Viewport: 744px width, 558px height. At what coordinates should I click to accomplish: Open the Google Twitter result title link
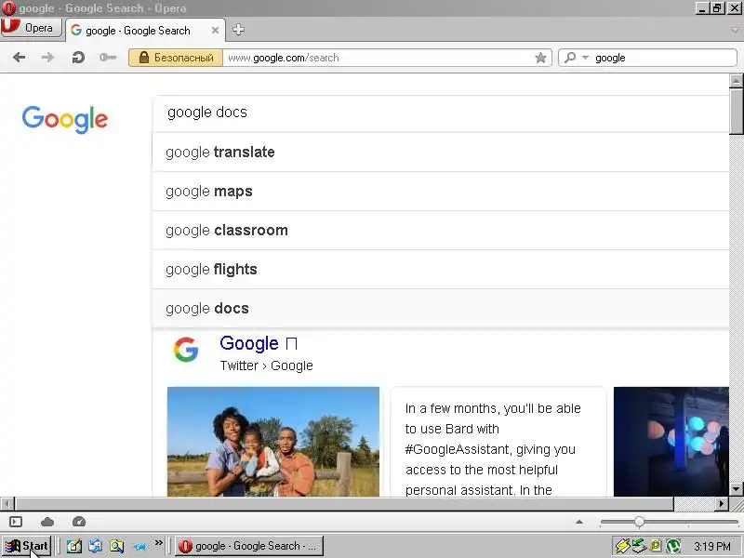point(259,343)
